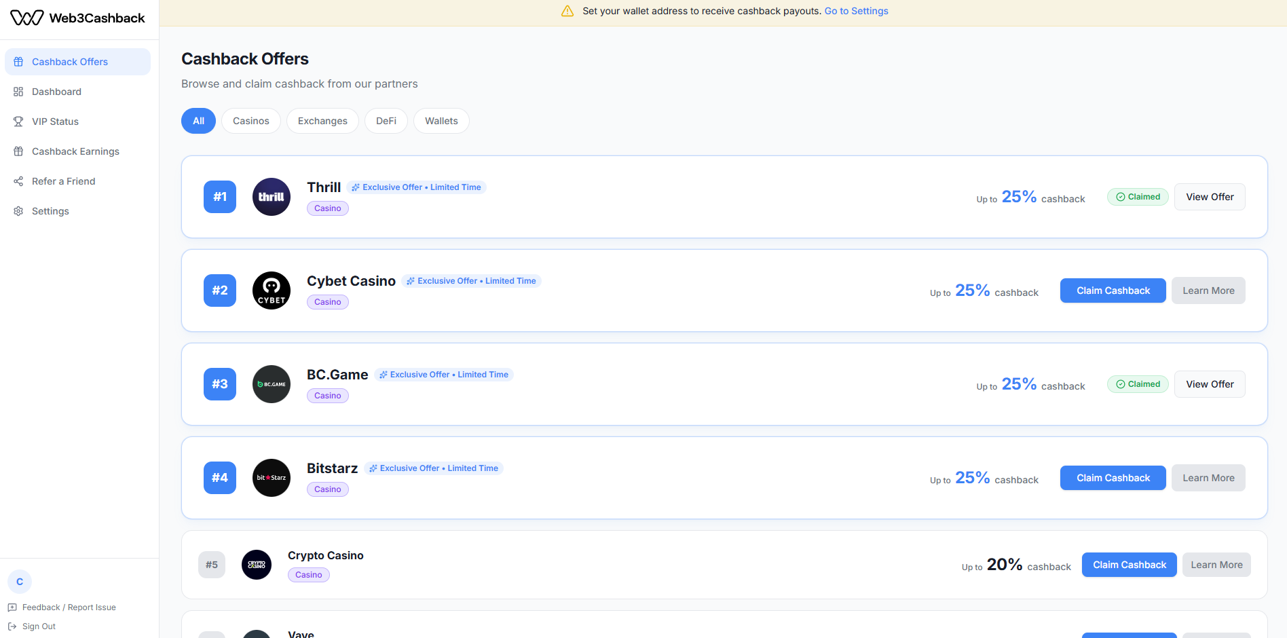
Task: Click the Casino tag under Bitstarz
Action: tap(328, 489)
